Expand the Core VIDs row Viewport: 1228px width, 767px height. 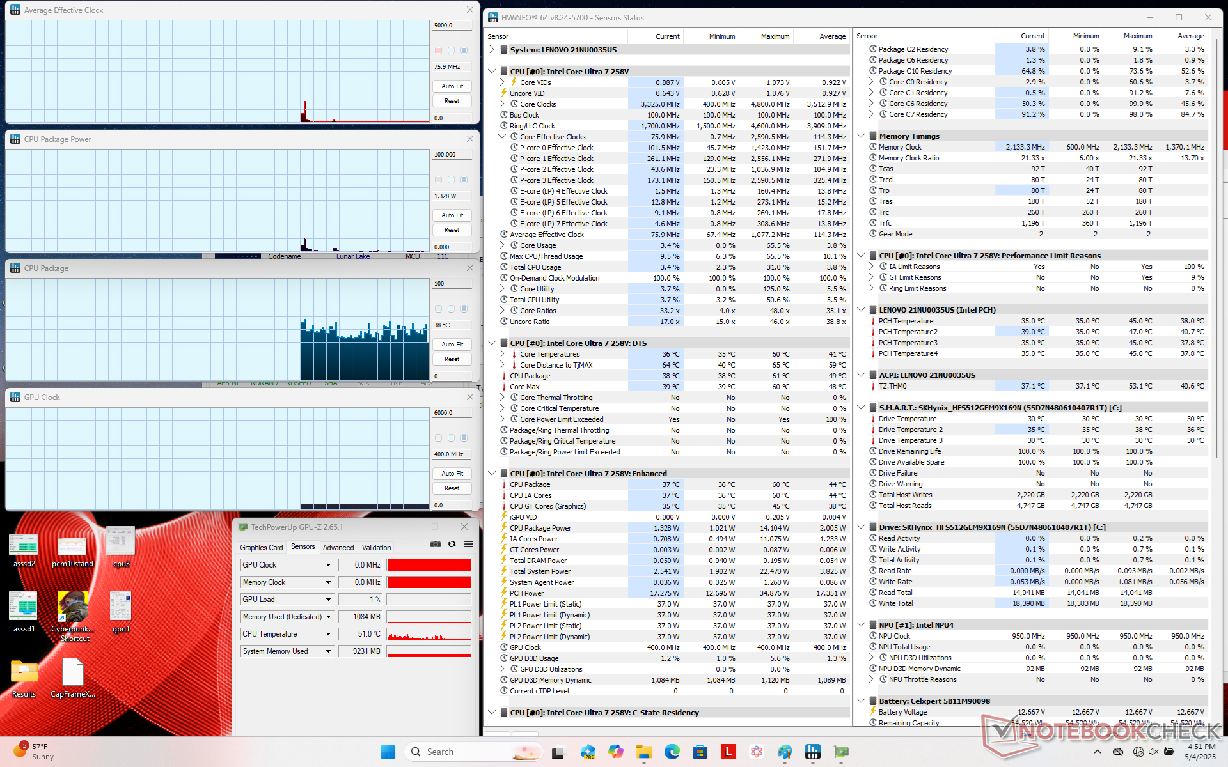(x=502, y=82)
